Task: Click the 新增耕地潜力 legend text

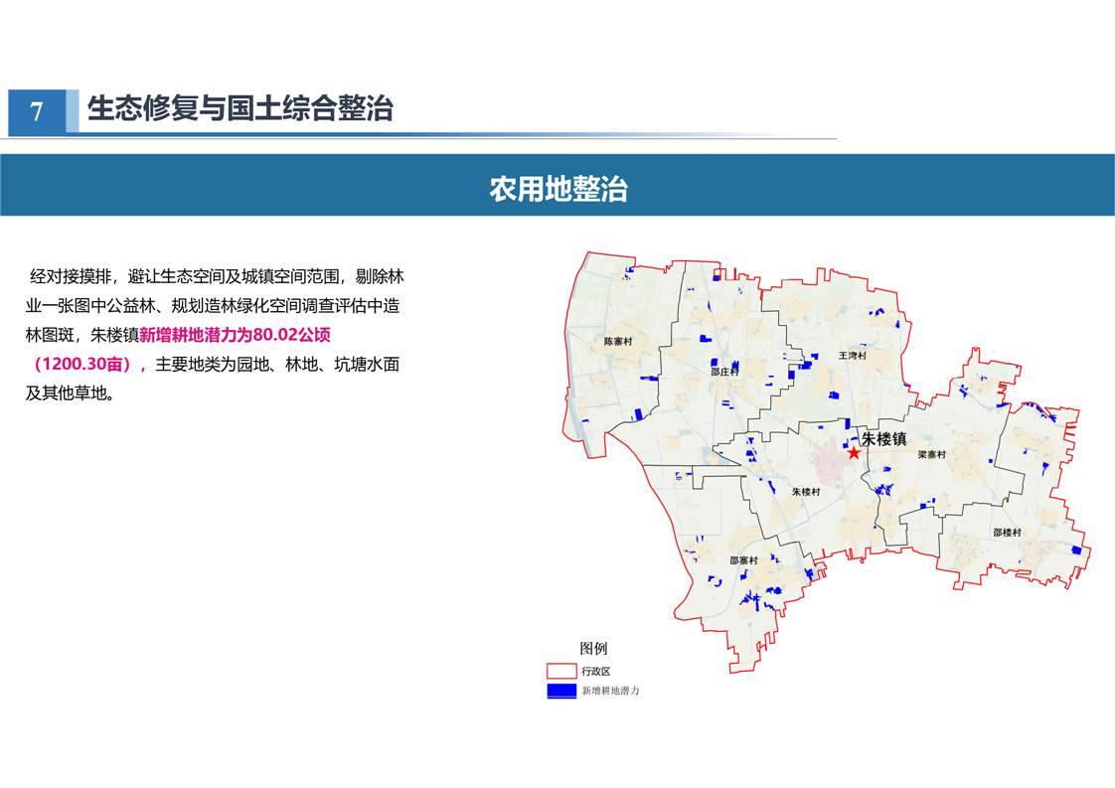Action: [610, 691]
